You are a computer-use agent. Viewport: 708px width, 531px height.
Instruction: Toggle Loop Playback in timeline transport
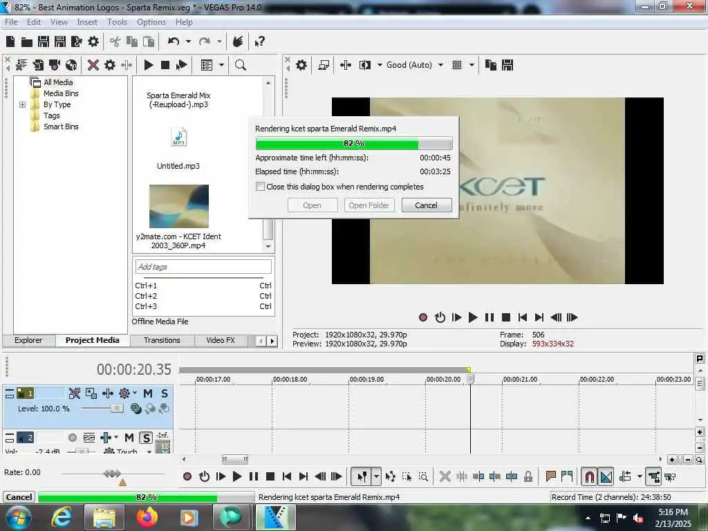coord(204,476)
